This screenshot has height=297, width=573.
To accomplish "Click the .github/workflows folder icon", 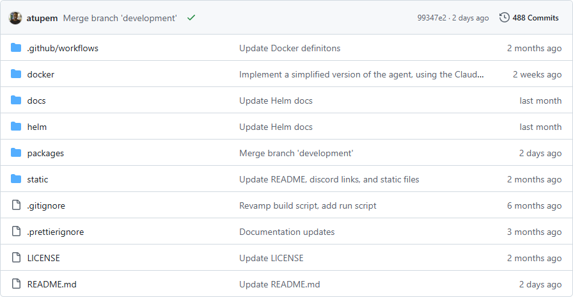I will (x=16, y=48).
